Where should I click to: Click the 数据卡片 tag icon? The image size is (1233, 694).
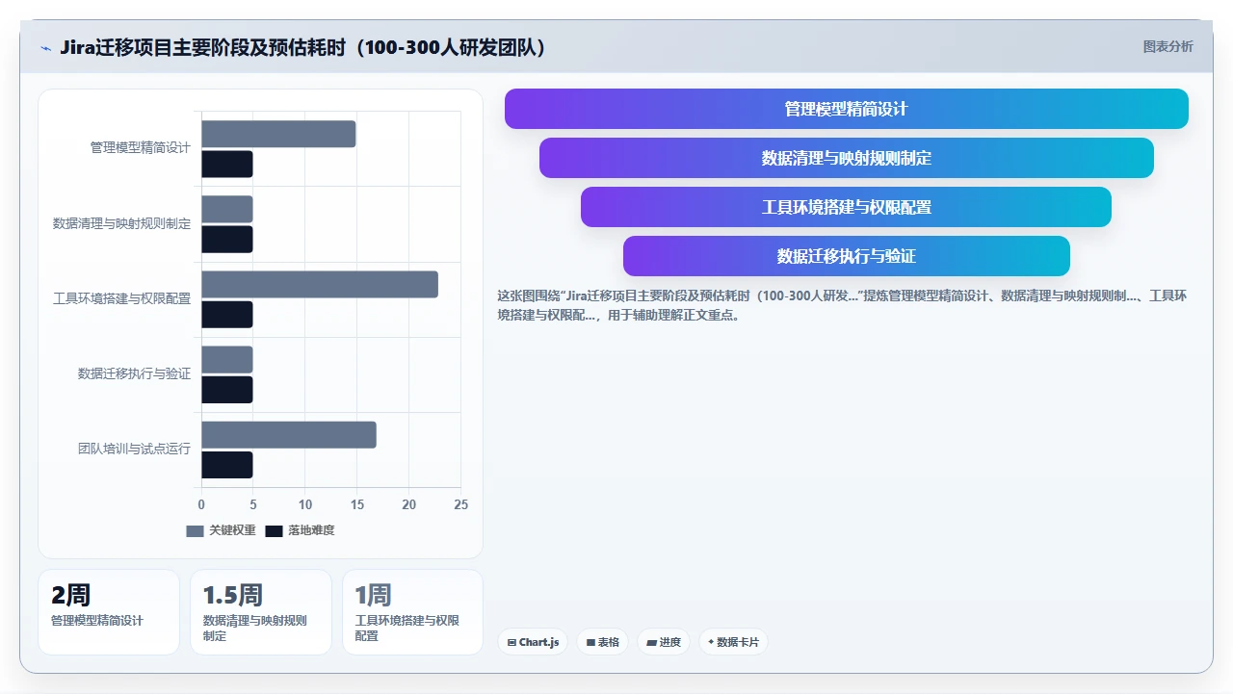point(711,642)
